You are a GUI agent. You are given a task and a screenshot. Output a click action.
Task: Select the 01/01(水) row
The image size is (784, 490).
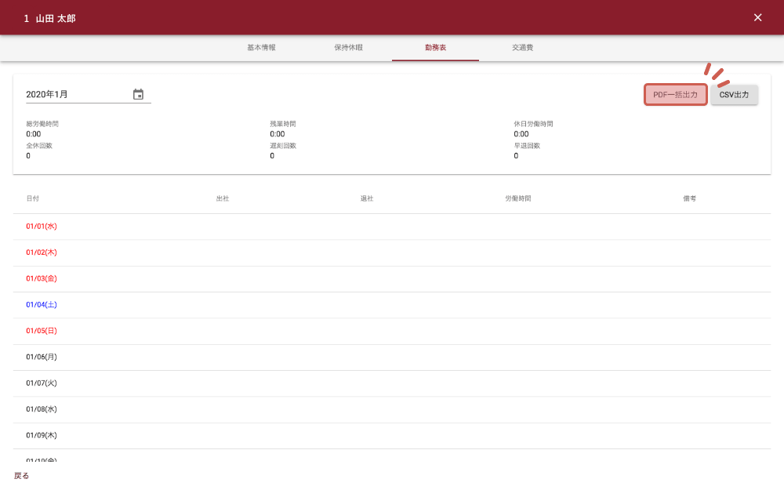[42, 227]
